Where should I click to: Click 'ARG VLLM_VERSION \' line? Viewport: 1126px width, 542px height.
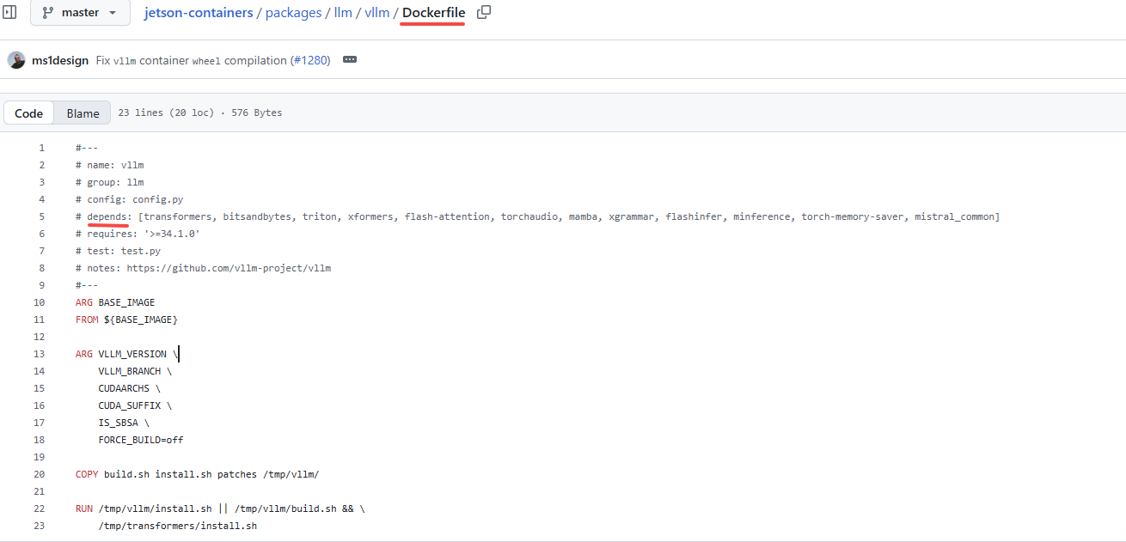(x=126, y=354)
